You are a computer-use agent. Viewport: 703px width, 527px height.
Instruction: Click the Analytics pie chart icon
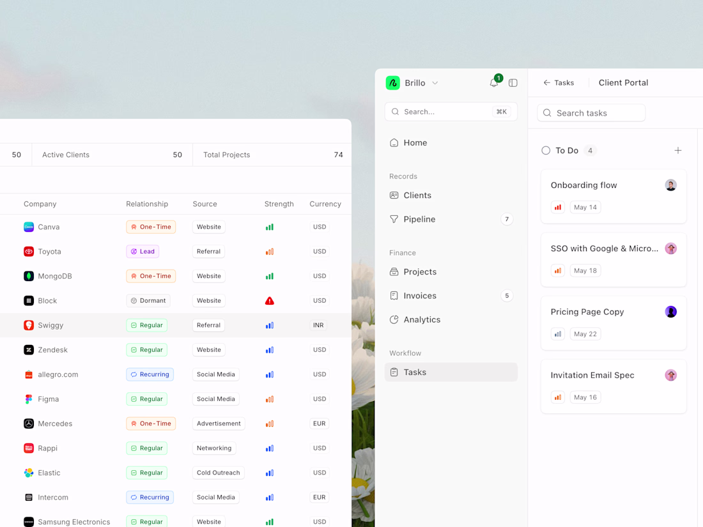[394, 319]
